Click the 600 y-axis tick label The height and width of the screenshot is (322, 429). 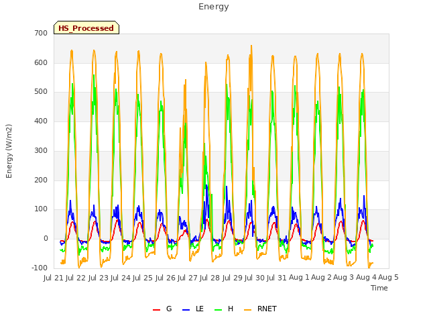[x=41, y=62]
